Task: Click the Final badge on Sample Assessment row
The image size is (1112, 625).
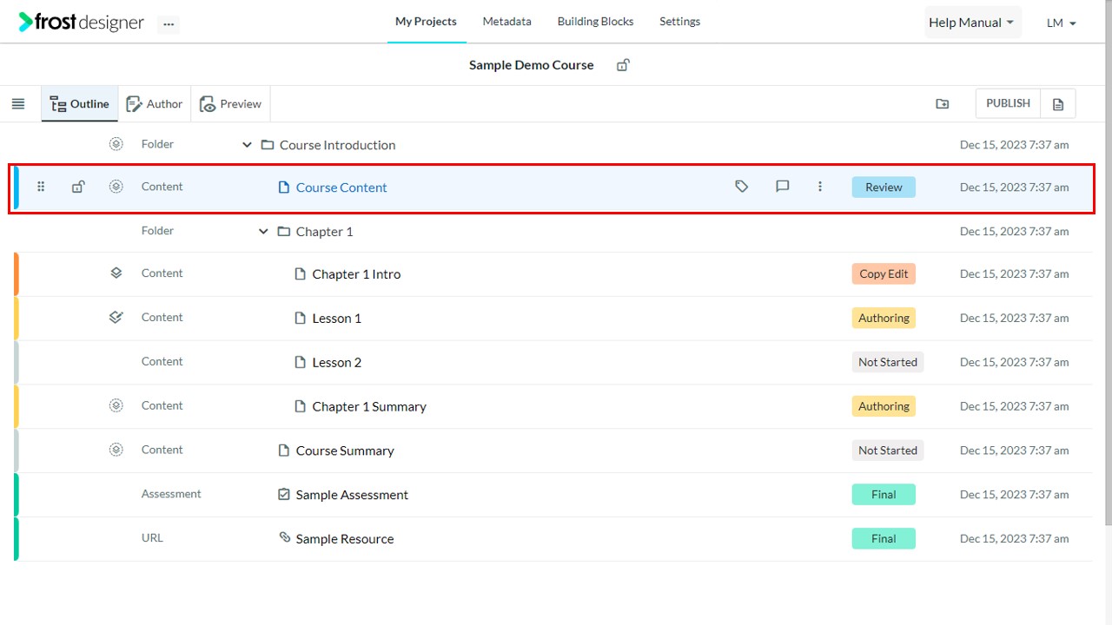Action: click(x=884, y=495)
